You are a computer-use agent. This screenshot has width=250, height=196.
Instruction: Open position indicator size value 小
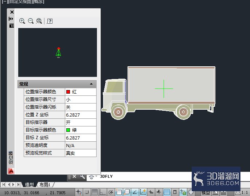point(81,99)
